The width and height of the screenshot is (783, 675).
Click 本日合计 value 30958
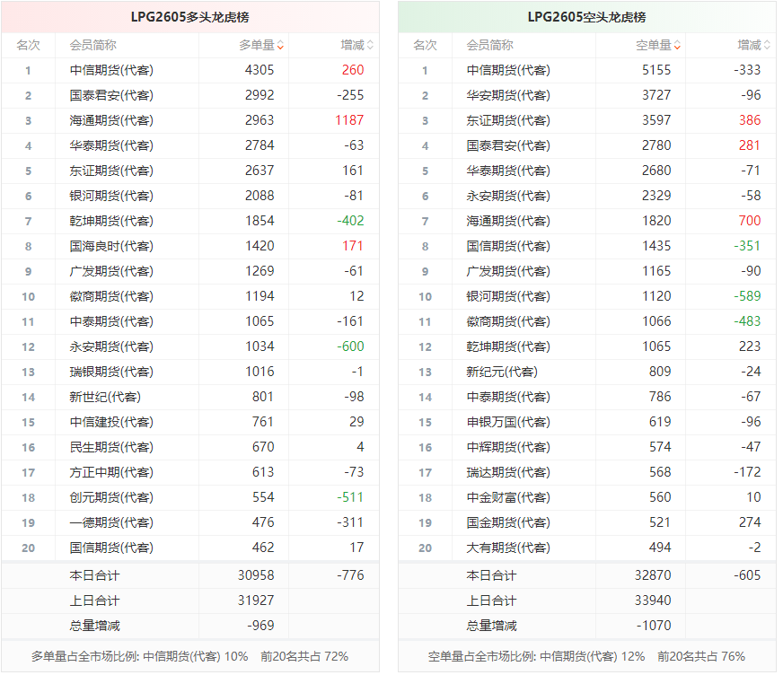point(256,575)
